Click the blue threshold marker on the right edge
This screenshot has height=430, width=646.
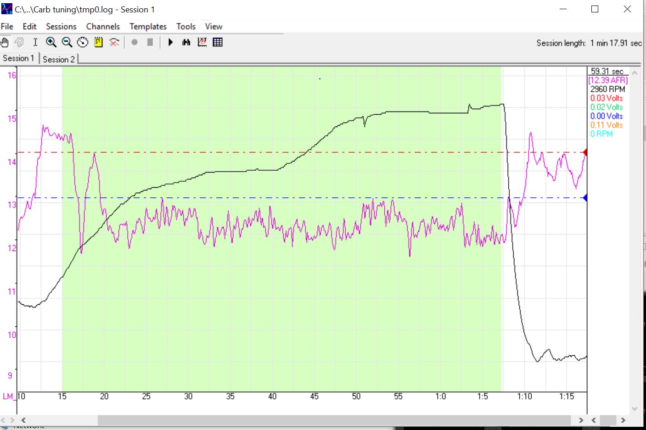[585, 198]
